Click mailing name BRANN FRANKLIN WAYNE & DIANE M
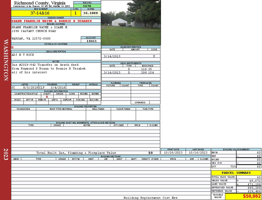 click(39, 27)
